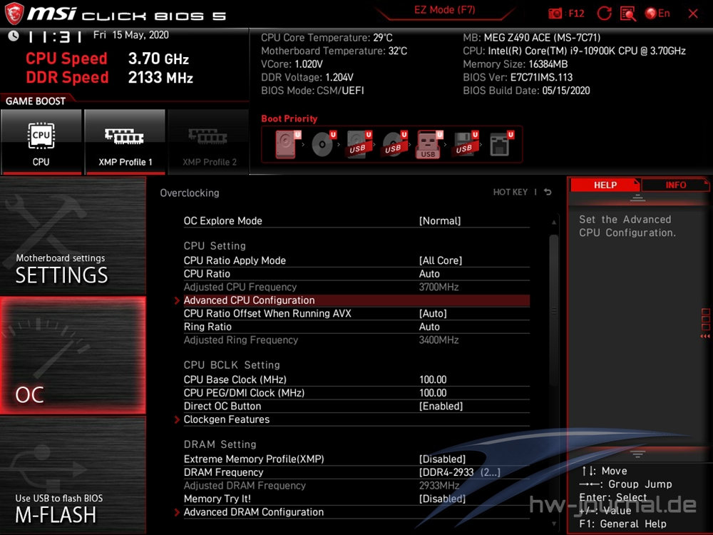Select the network boot device icon
Viewport: 713px width, 535px height.
pyautogui.click(x=501, y=144)
